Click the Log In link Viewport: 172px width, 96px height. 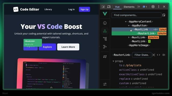pyautogui.click(x=71, y=9)
